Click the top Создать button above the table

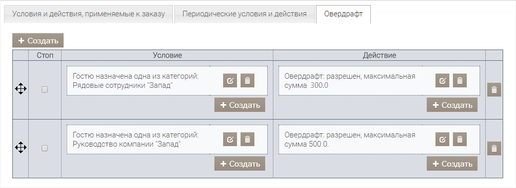point(38,40)
